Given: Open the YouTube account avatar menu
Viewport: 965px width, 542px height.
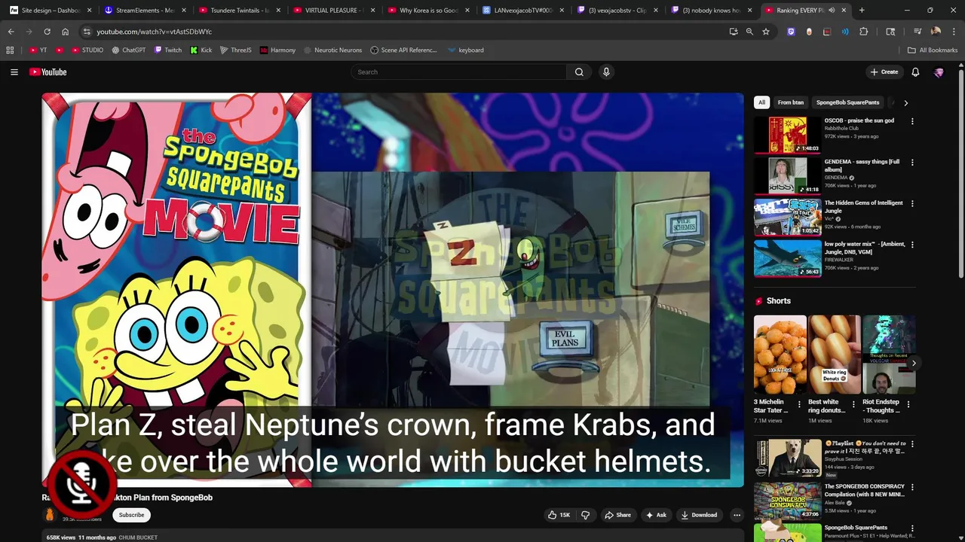Looking at the screenshot, I should 939,72.
